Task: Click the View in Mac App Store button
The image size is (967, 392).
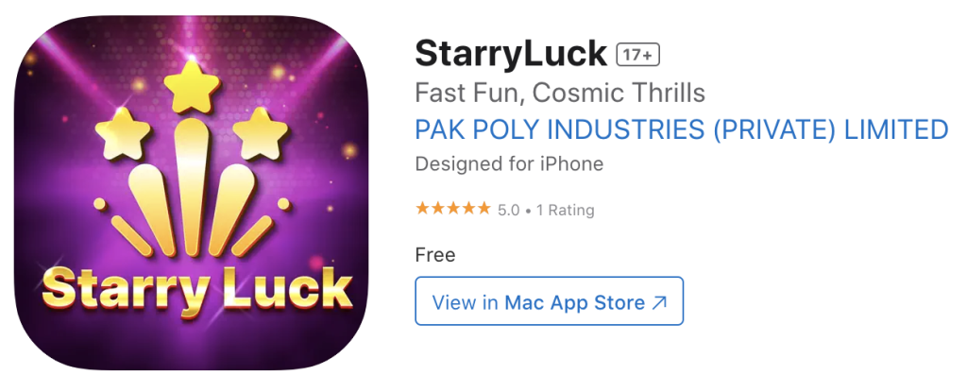Action: (x=549, y=300)
